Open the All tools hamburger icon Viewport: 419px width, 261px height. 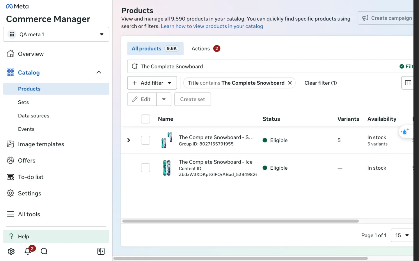tap(10, 214)
